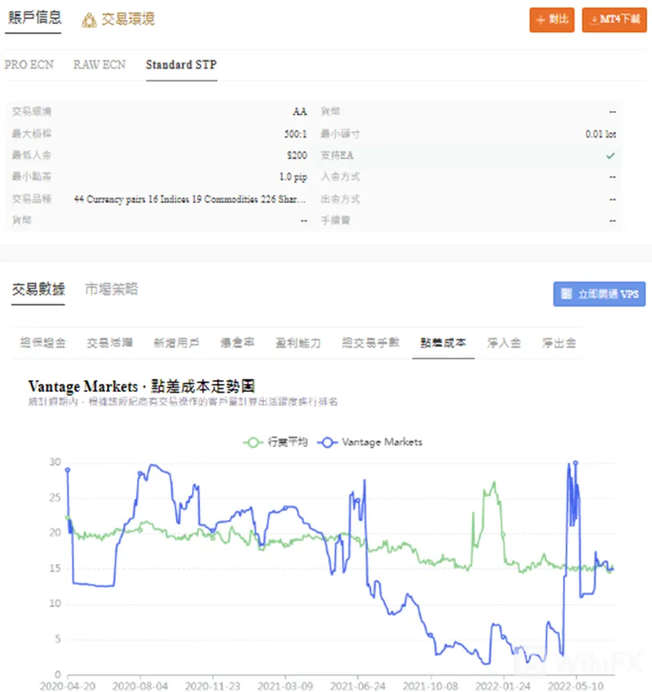
Task: Select the 點差成本 data tab
Action: pos(443,343)
